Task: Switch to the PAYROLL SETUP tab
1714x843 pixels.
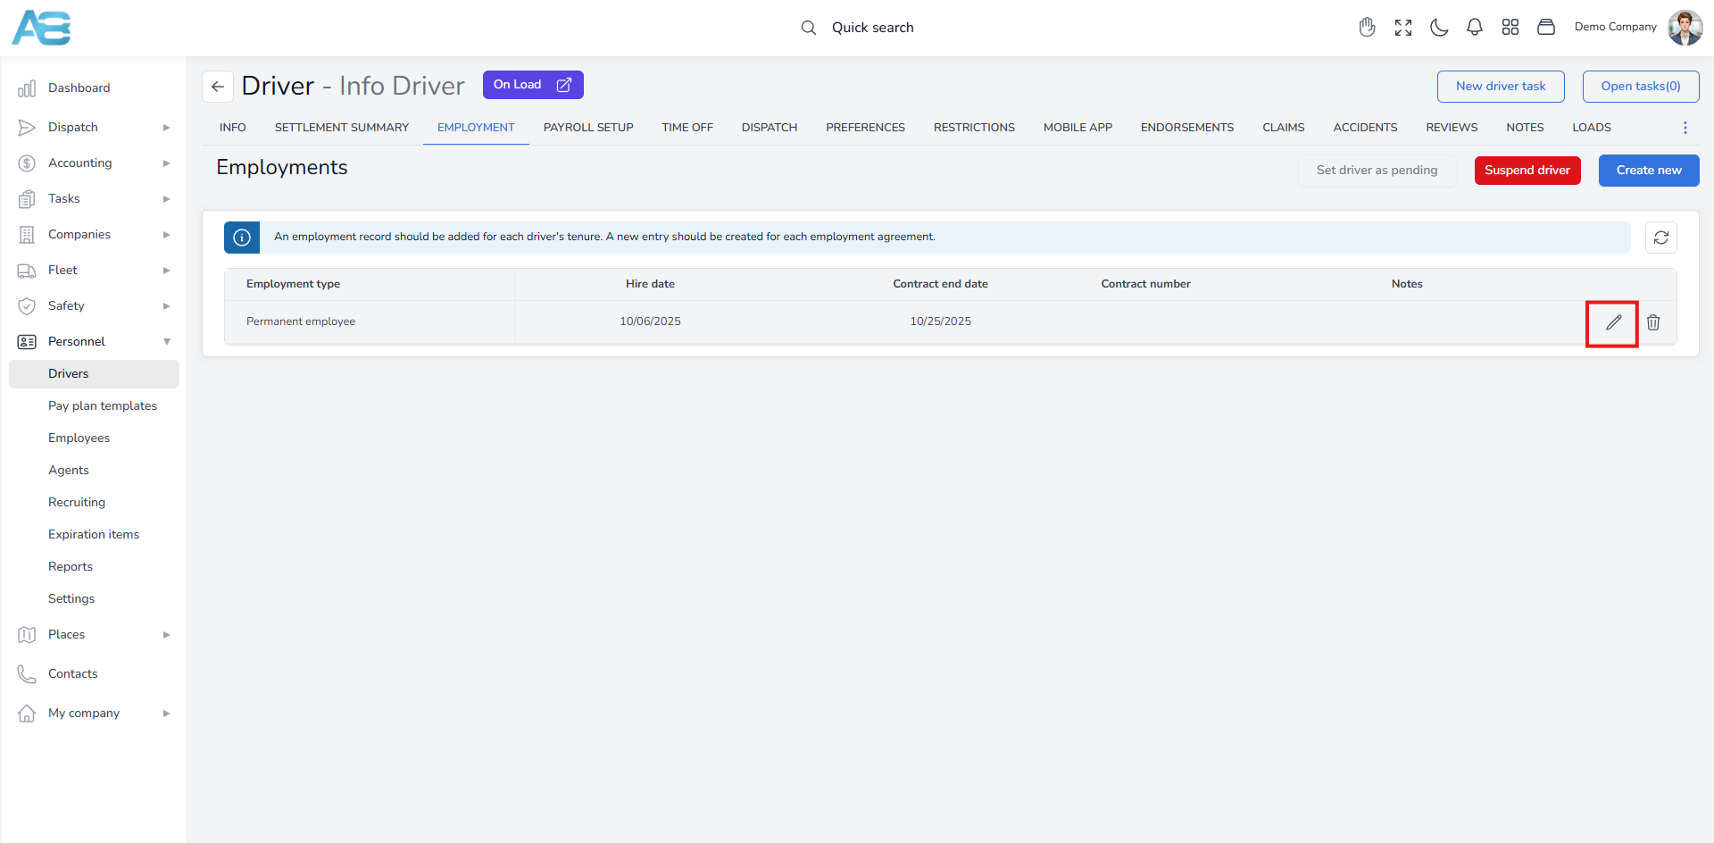Action: (x=588, y=128)
